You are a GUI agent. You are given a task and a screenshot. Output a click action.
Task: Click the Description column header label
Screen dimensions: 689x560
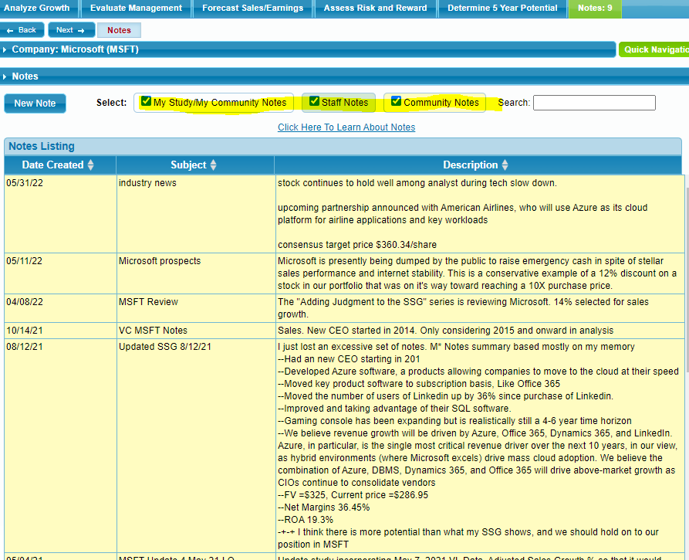coord(470,165)
